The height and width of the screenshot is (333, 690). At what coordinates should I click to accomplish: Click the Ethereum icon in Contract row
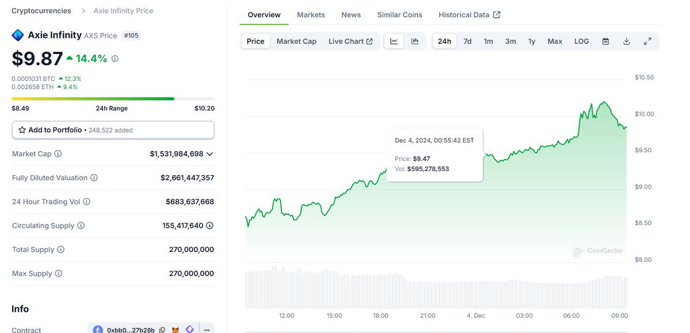[x=98, y=330]
